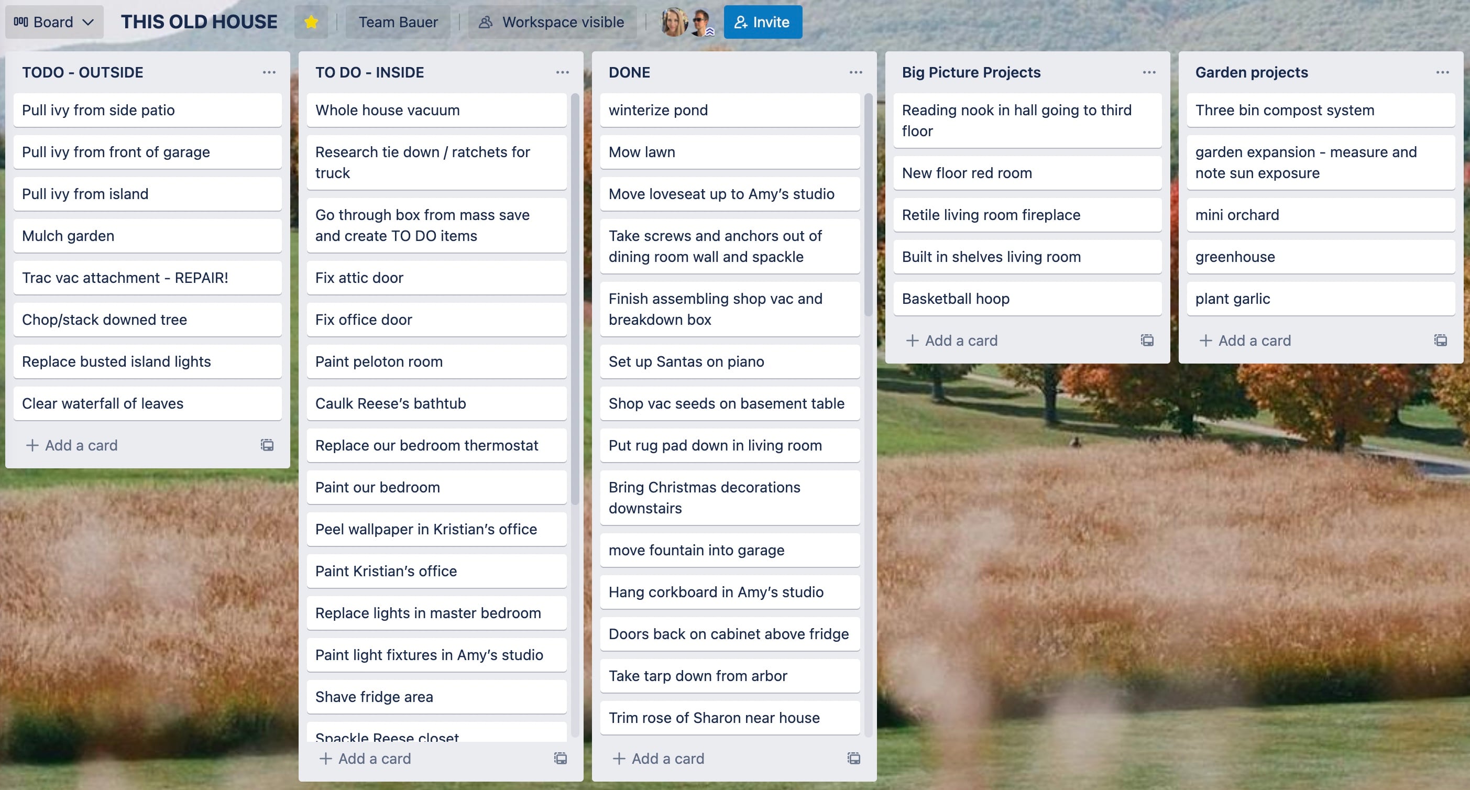
Task: Click the TO DO - INSIDE list scrollbar
Action: pyautogui.click(x=575, y=299)
